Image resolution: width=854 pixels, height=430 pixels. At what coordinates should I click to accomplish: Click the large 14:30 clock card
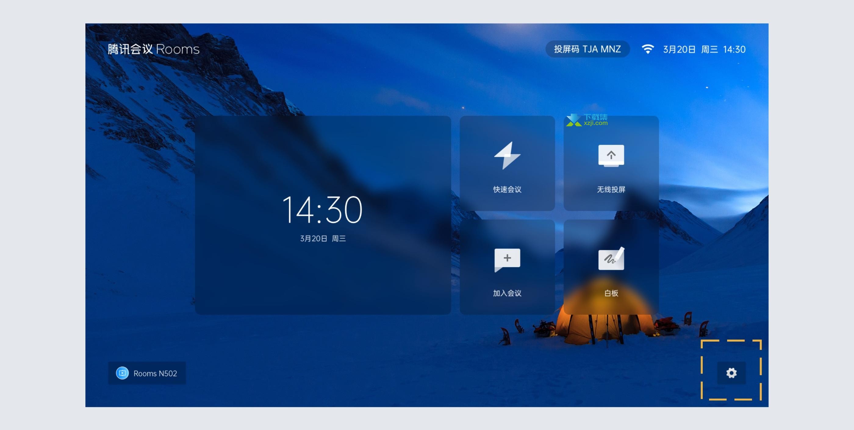(323, 215)
